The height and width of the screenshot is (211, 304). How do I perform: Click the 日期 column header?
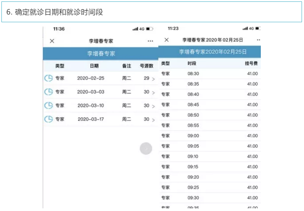point(94,66)
